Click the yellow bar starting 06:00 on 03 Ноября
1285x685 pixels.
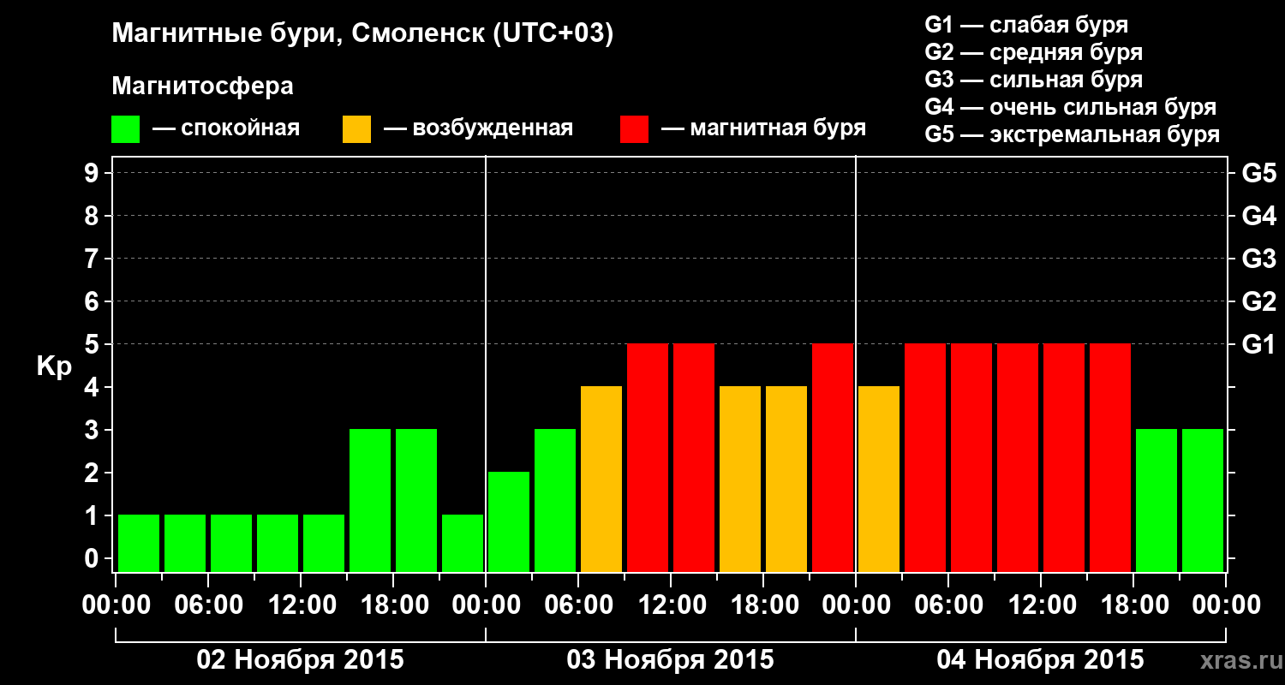pyautogui.click(x=601, y=479)
